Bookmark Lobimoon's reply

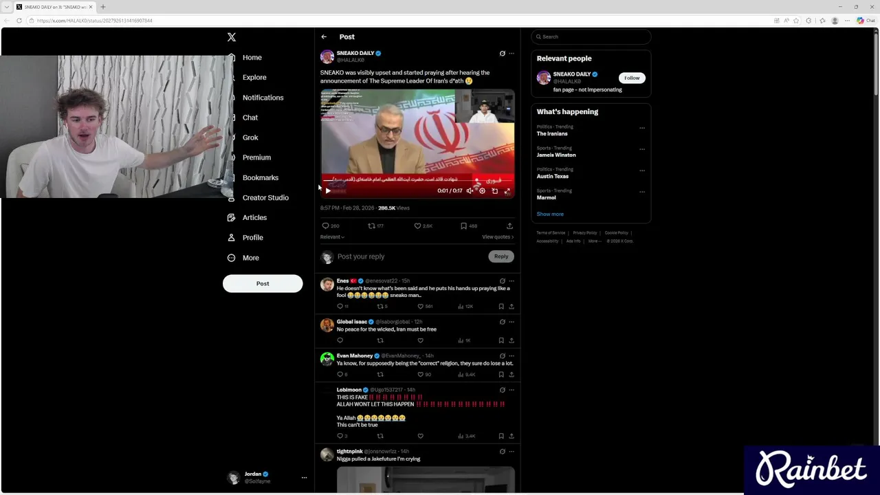501,436
